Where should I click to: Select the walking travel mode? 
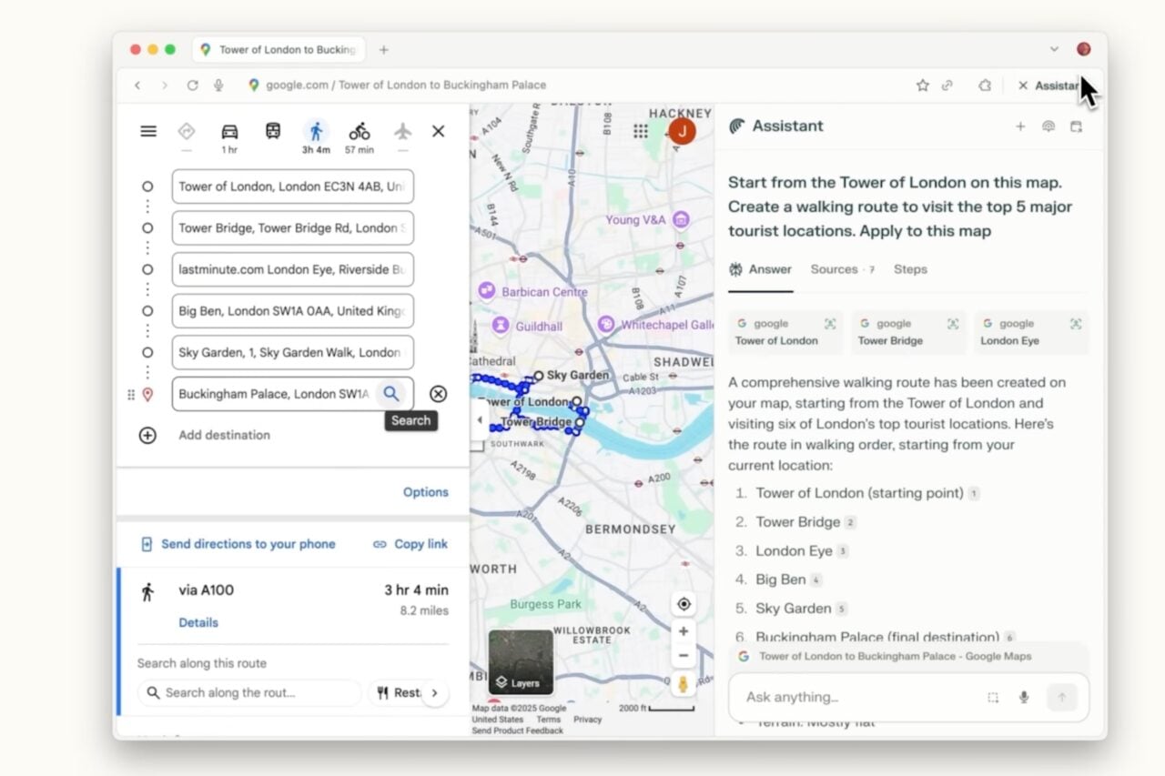click(316, 132)
